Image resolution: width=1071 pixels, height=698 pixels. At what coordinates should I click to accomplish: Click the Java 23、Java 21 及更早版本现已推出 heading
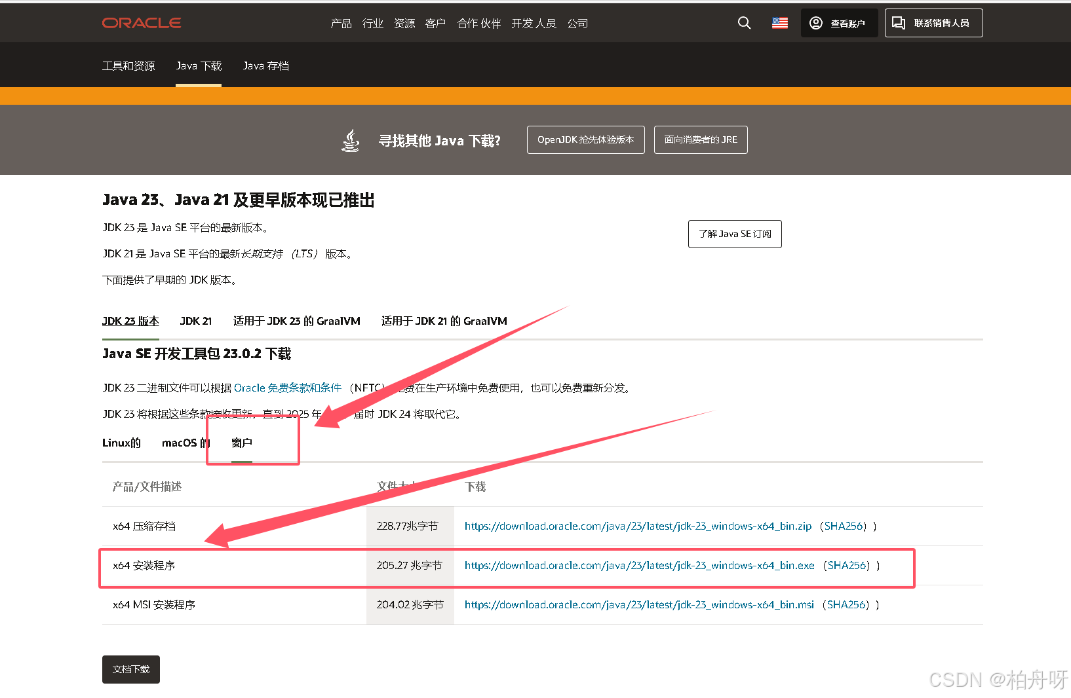click(x=239, y=200)
